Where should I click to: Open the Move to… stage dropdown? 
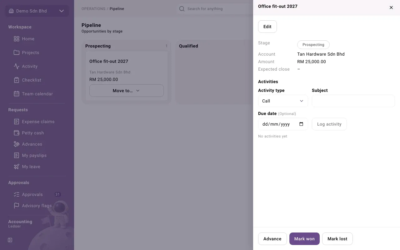[x=127, y=91]
